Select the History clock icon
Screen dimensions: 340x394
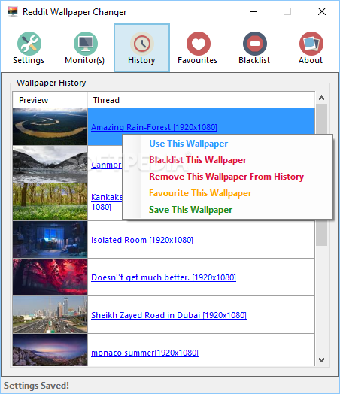(142, 44)
